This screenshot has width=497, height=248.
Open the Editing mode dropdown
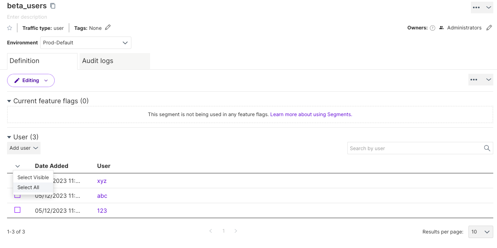[31, 80]
